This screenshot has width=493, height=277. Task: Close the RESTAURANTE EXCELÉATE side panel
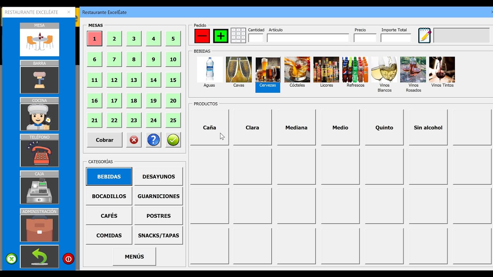[x=69, y=12]
